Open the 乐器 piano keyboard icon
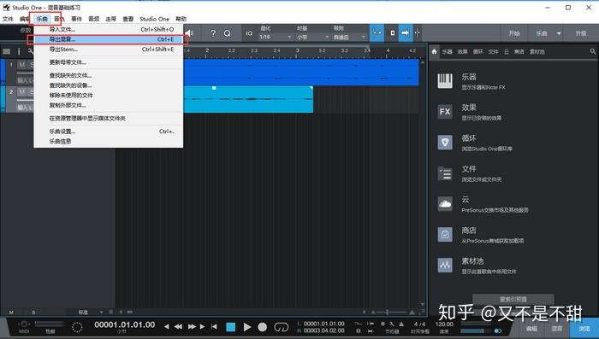The width and height of the screenshot is (599, 339). click(x=445, y=81)
